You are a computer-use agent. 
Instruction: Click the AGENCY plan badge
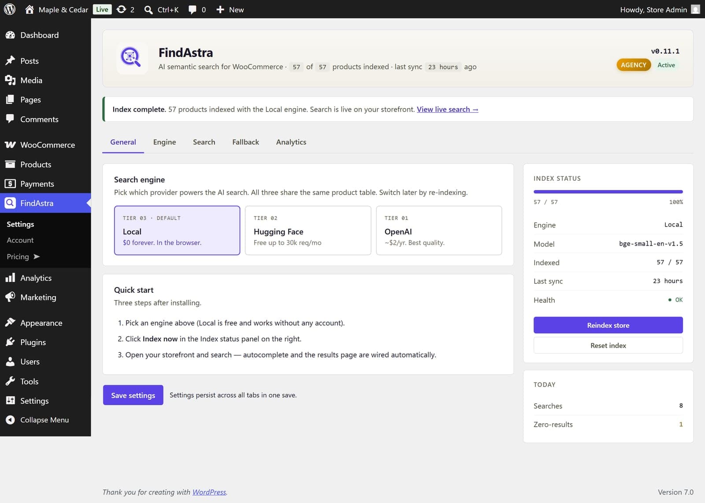[x=634, y=65]
